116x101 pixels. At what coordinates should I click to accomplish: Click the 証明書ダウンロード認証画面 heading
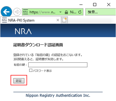pyautogui.click(x=38, y=45)
